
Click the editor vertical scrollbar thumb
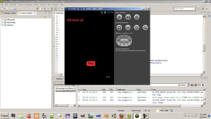(x=204, y=48)
